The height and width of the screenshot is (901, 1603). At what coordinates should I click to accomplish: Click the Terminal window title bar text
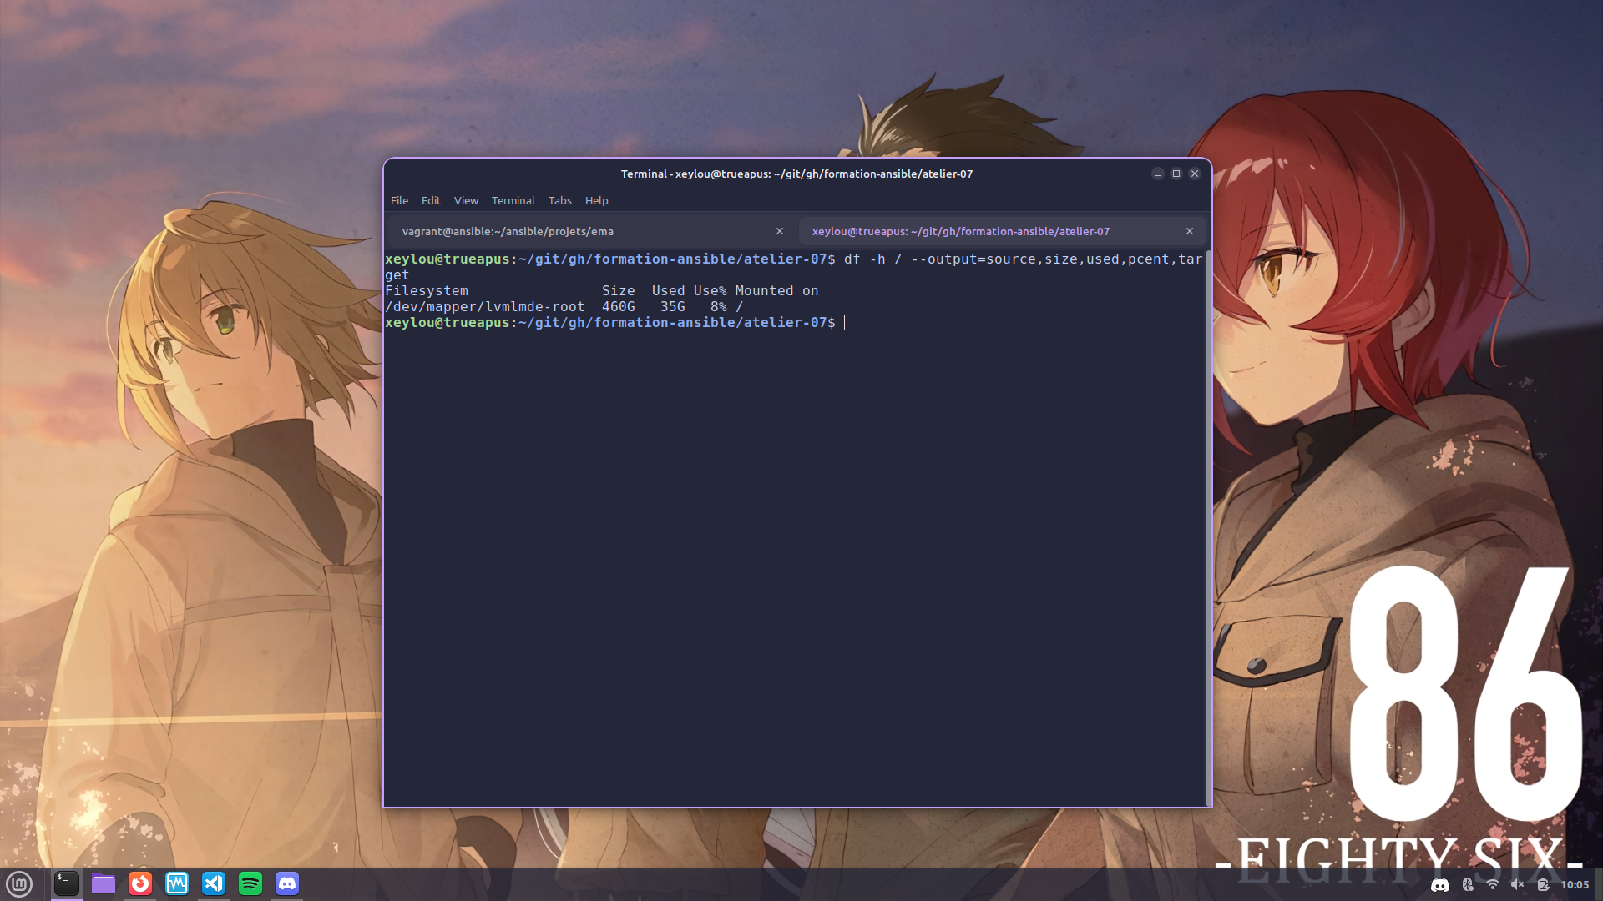pyautogui.click(x=797, y=174)
